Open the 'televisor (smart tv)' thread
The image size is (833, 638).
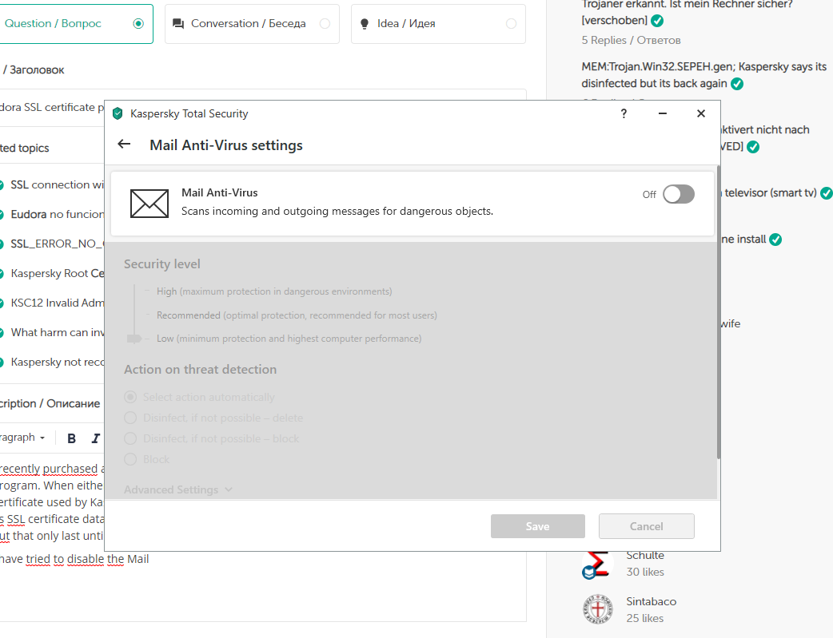[771, 192]
